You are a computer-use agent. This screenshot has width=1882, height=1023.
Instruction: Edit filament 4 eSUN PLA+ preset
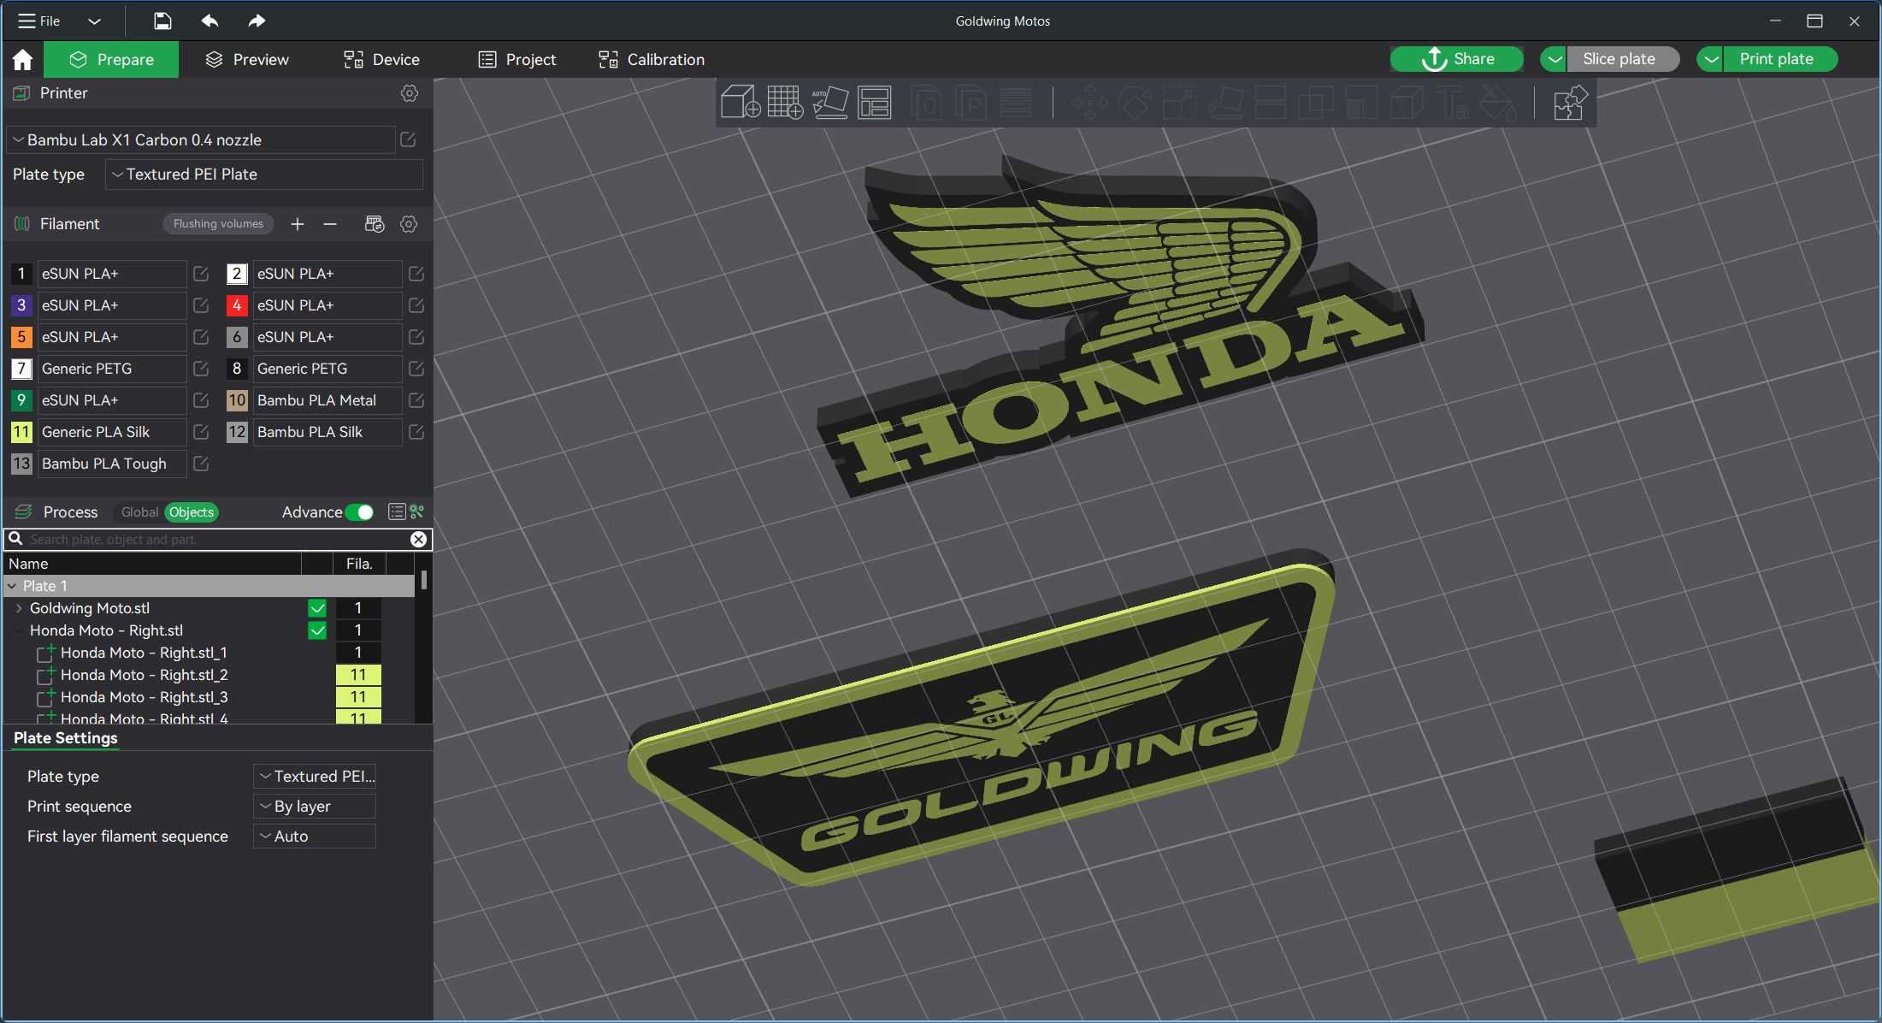(x=416, y=305)
